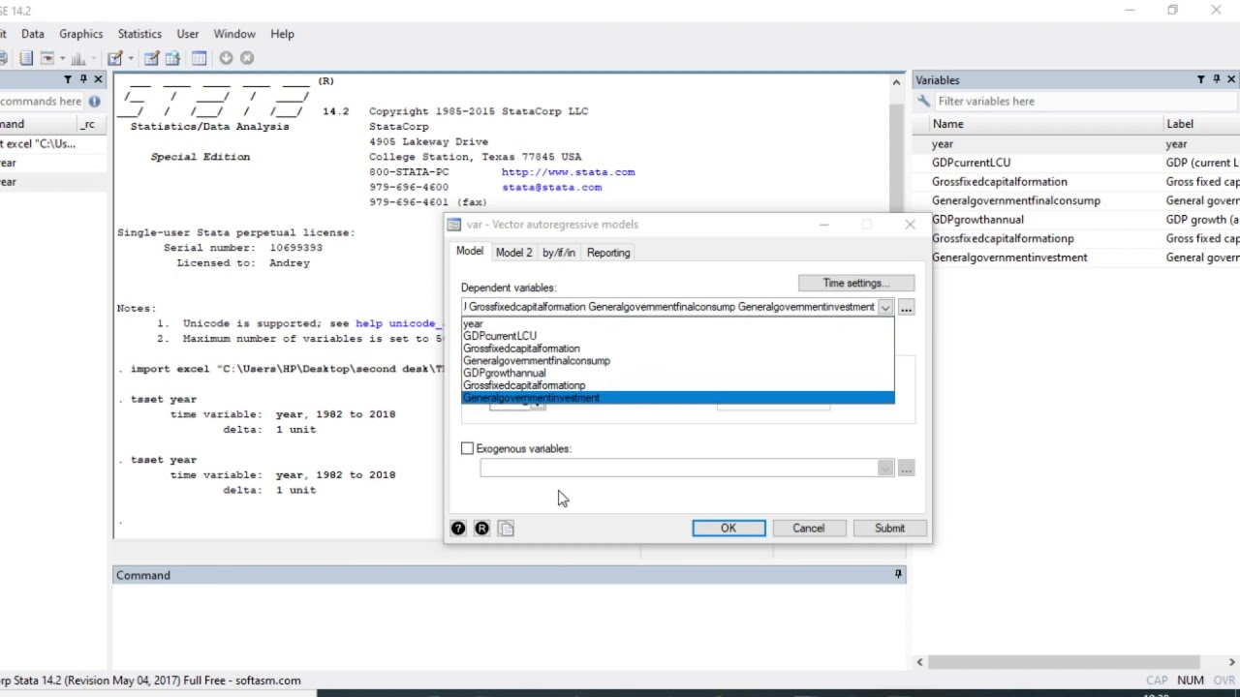This screenshot has width=1240, height=697.
Task: Click Submit in the var dialog
Action: point(889,528)
